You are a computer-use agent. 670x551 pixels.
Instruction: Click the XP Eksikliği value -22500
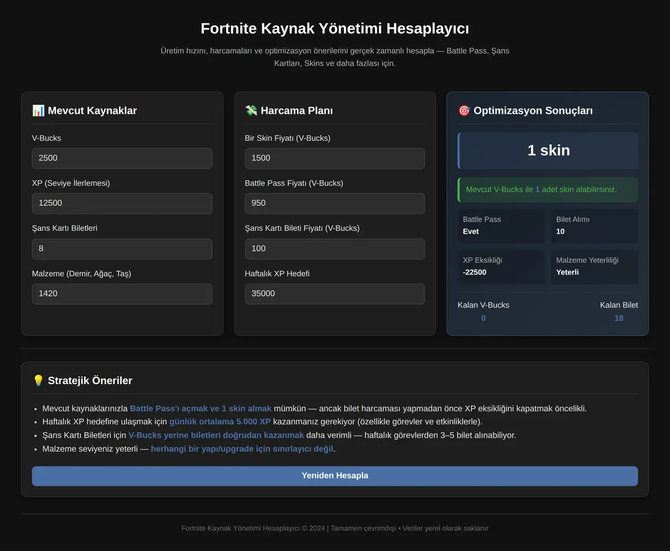475,272
